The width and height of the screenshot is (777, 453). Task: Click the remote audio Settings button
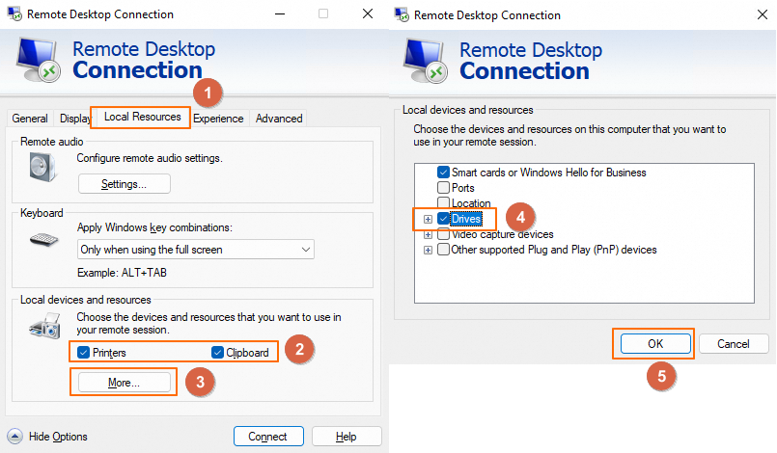click(x=124, y=184)
